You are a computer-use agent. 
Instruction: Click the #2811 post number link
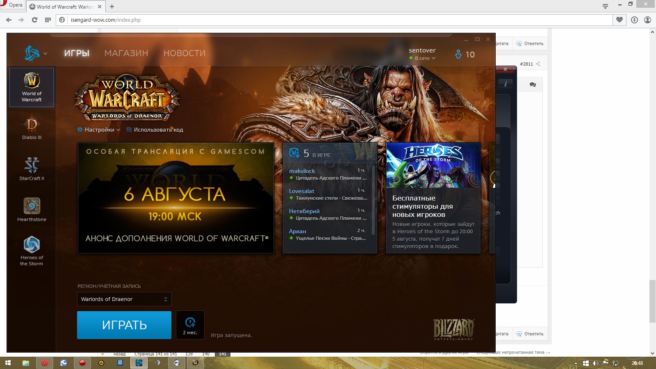point(526,64)
